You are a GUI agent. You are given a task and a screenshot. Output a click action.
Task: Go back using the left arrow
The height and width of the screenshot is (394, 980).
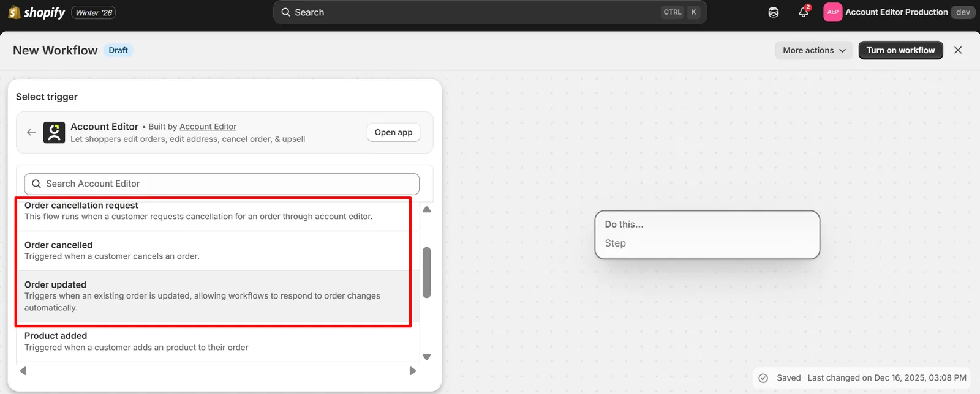tap(31, 132)
